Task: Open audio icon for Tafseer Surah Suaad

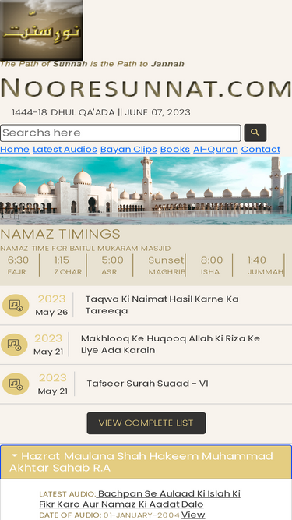Action: (x=16, y=384)
